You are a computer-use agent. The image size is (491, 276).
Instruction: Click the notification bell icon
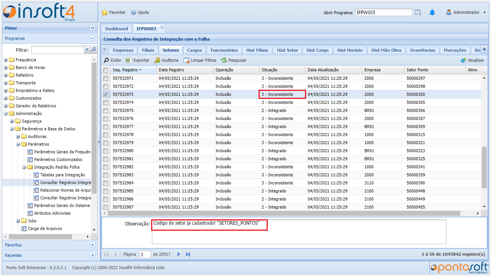tap(432, 12)
